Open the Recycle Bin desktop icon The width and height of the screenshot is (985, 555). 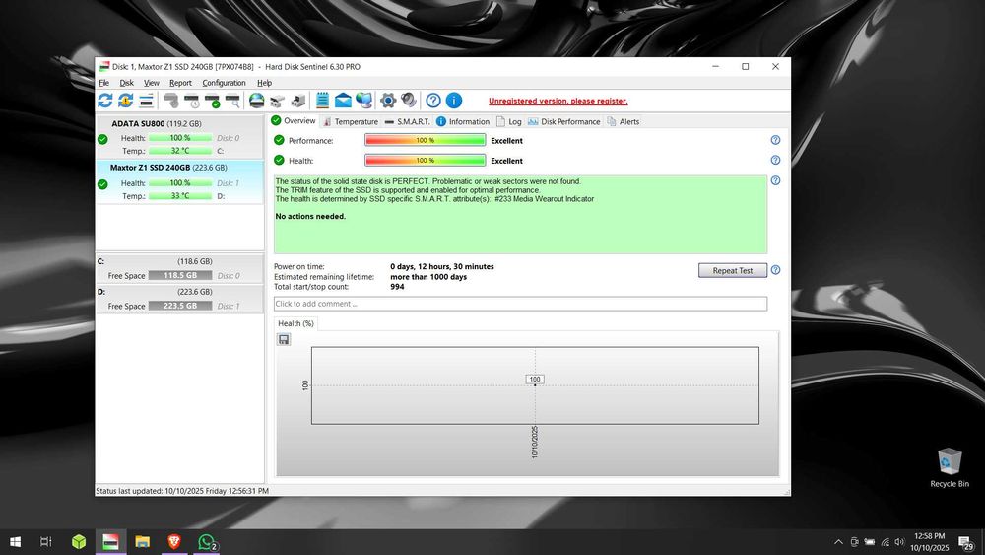coord(950,467)
